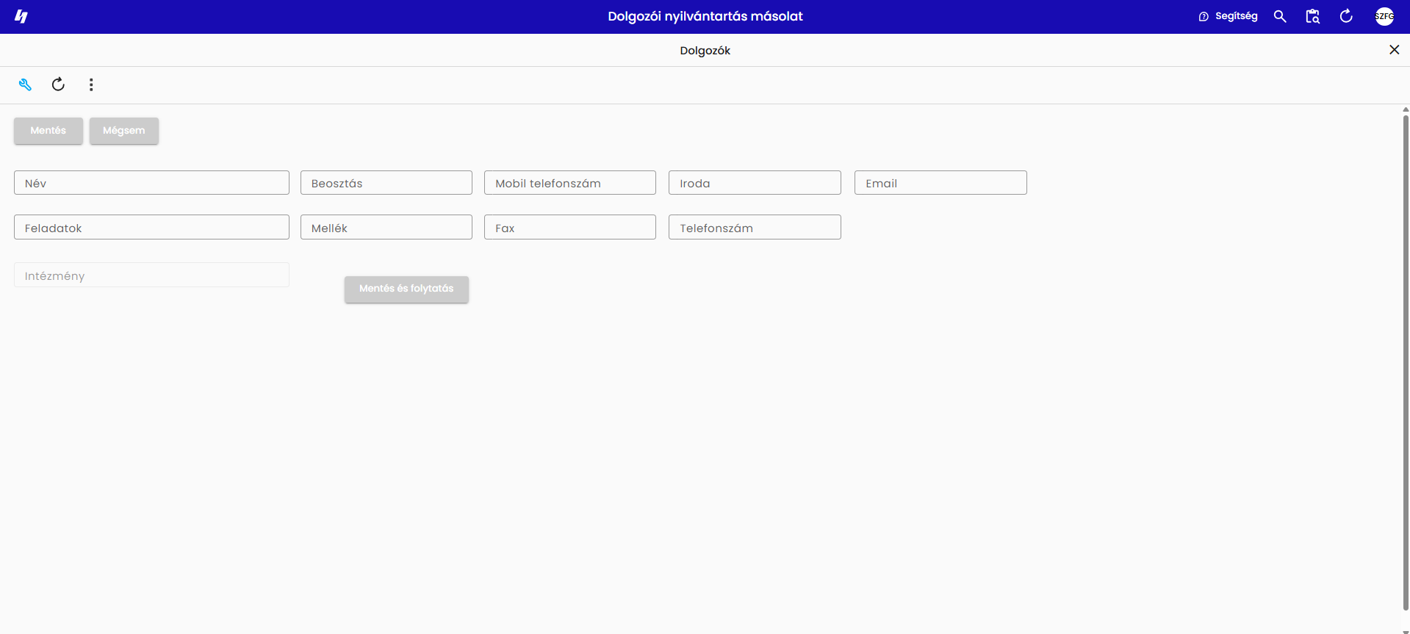Open the clipboard search icon in header

pos(1313,16)
